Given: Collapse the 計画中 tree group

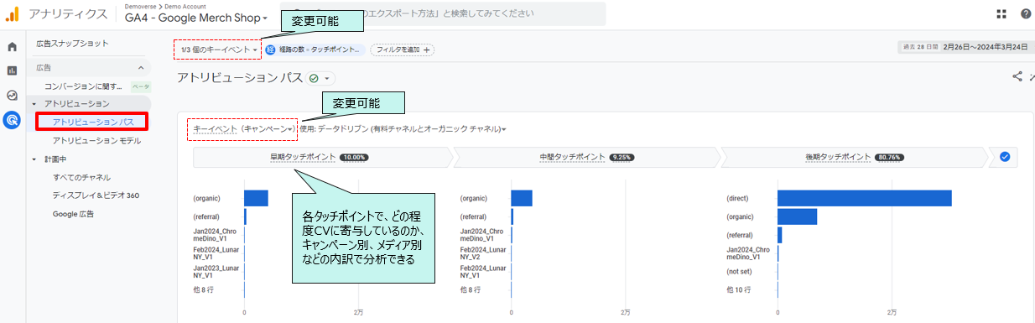Looking at the screenshot, I should coord(34,159).
